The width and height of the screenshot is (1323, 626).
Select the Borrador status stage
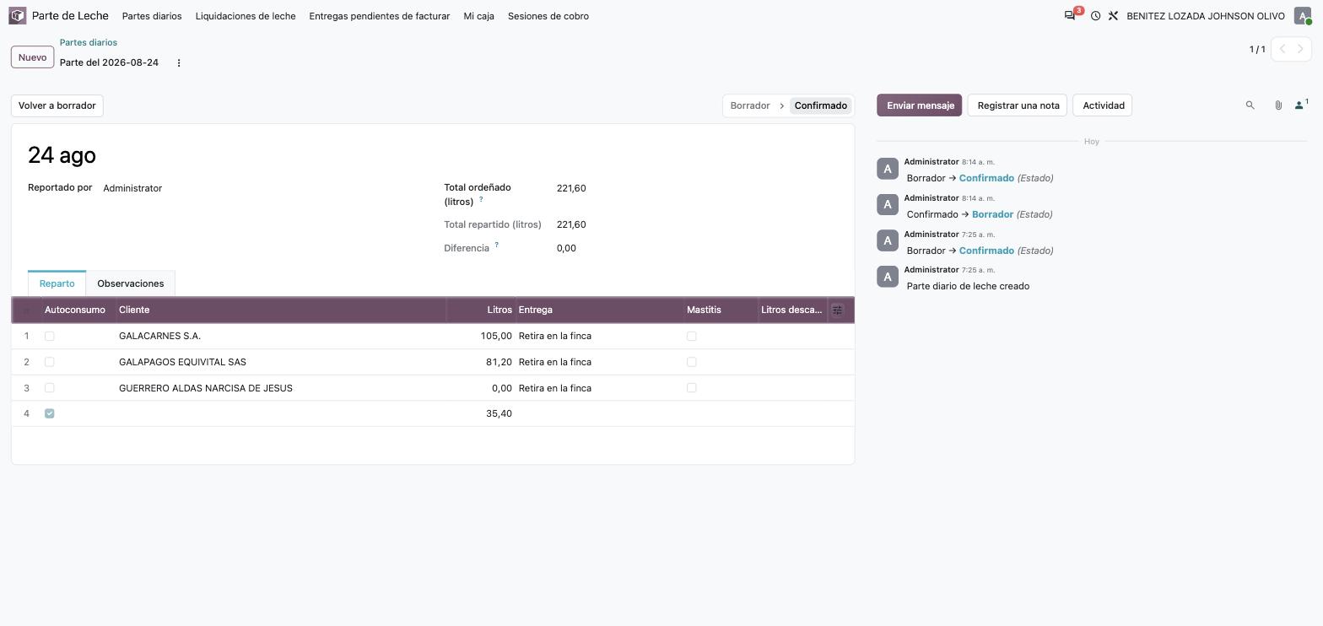click(750, 105)
